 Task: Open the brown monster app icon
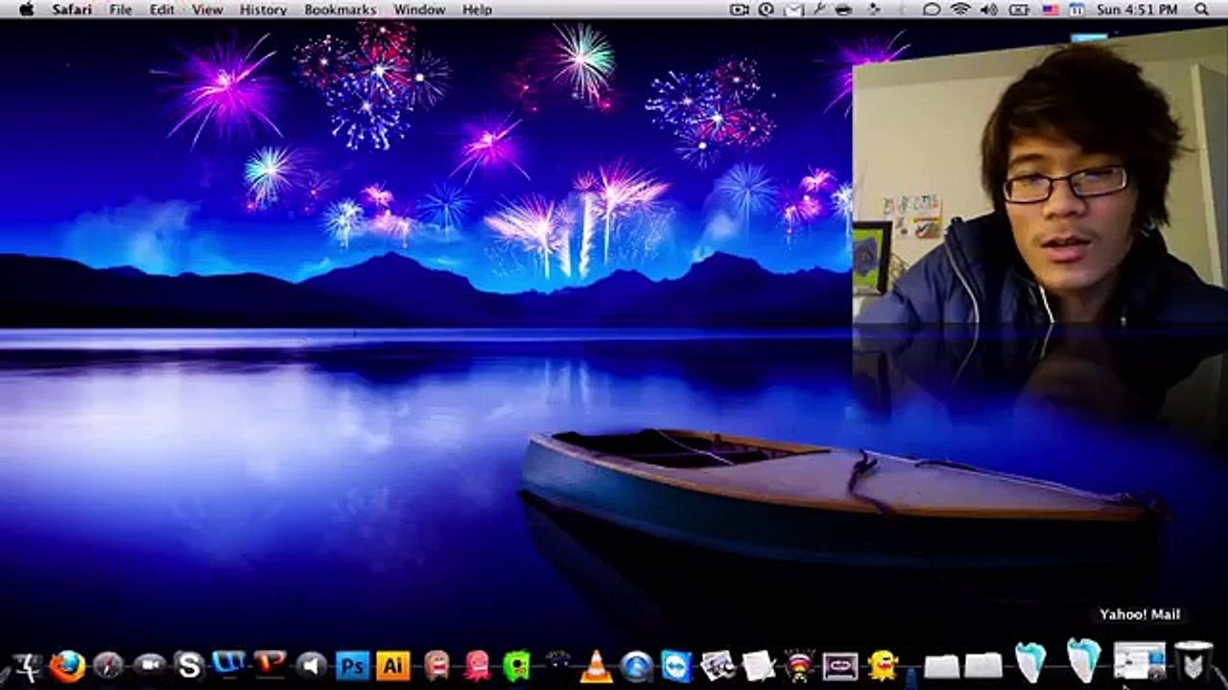(x=437, y=665)
